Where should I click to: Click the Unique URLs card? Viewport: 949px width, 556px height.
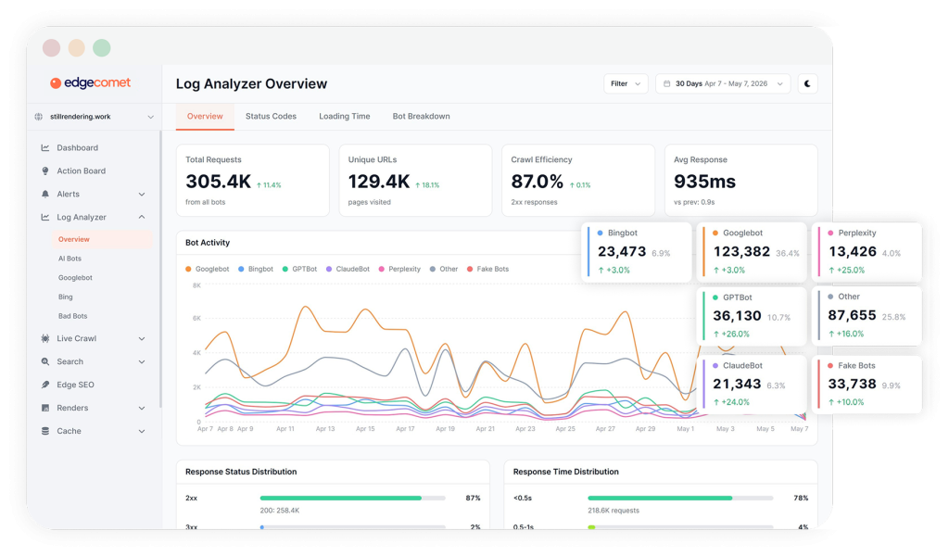coord(415,180)
